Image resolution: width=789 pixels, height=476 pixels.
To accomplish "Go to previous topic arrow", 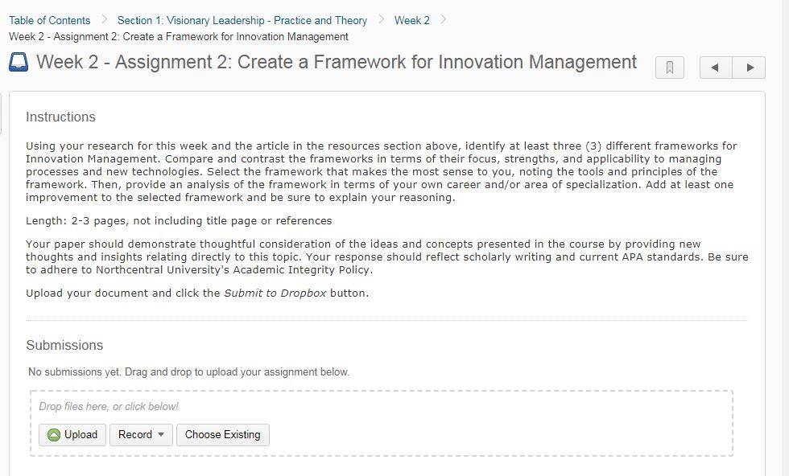I will [x=716, y=68].
